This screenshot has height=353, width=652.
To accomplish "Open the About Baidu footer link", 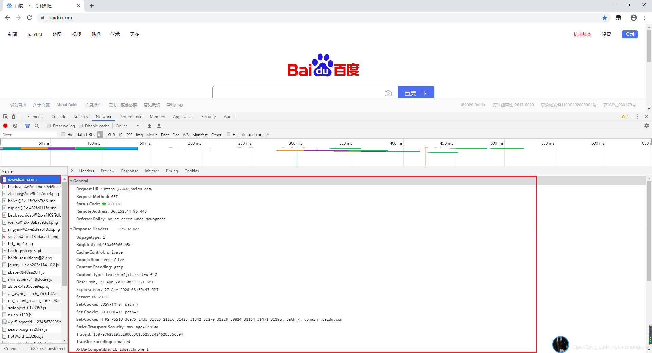I will [67, 105].
